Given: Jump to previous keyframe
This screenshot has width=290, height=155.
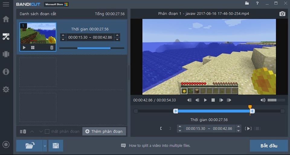Looking at the screenshot, I should pyautogui.click(x=189, y=100).
